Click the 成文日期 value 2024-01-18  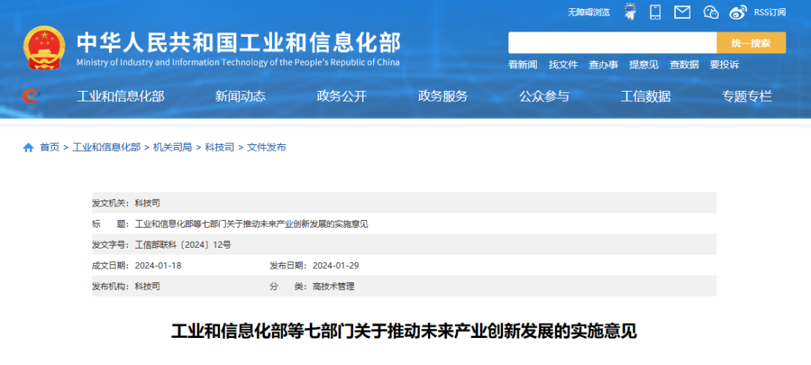click(x=158, y=265)
